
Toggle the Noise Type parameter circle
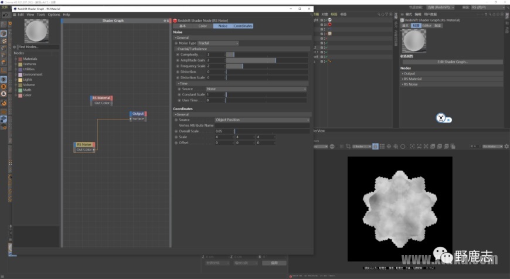click(x=176, y=43)
